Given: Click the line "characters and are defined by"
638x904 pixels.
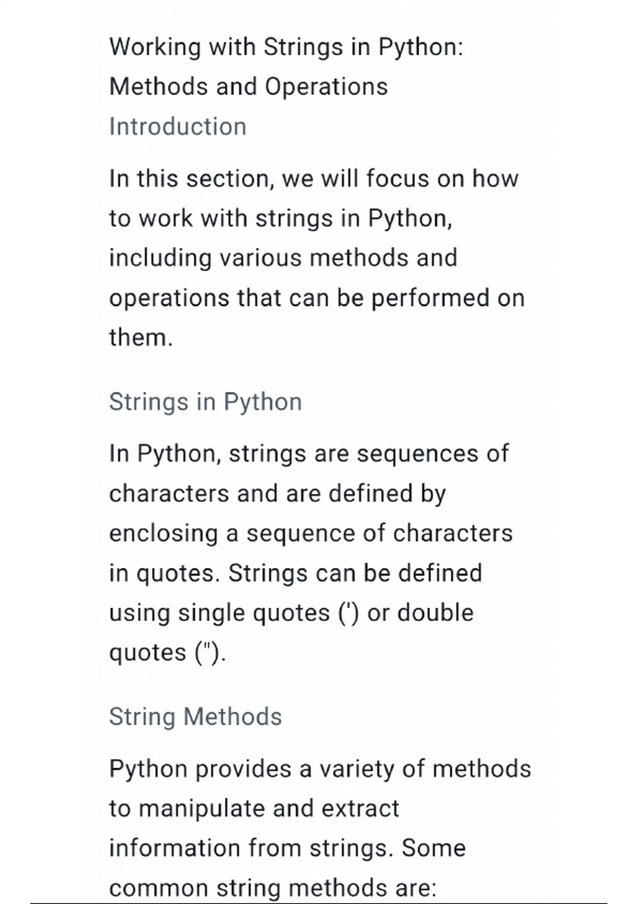Looking at the screenshot, I should (x=277, y=493).
